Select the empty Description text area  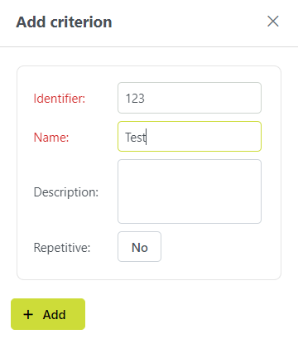pyautogui.click(x=190, y=191)
